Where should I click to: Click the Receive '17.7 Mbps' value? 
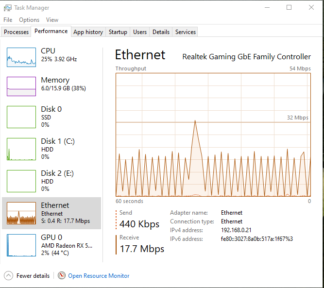[142, 249]
